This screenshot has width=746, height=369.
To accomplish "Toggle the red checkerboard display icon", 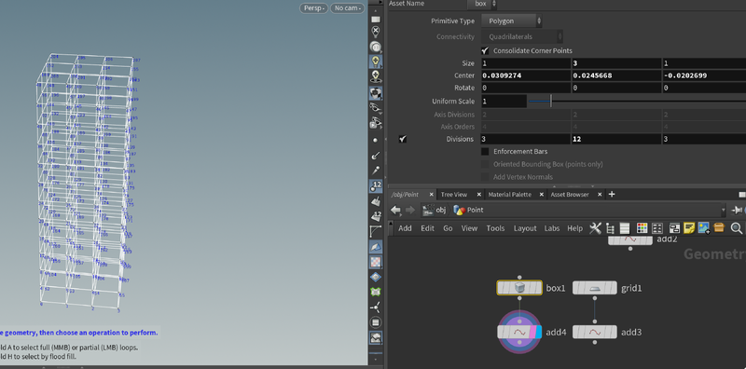I will coord(376,262).
